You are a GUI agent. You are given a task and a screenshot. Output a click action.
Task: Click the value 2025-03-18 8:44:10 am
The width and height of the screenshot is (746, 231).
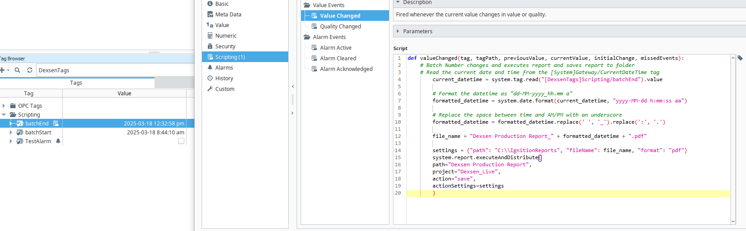pyautogui.click(x=155, y=133)
